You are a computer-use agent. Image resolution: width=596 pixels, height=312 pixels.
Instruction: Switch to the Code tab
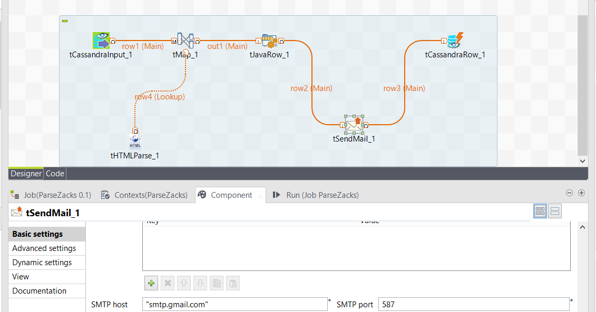pos(55,173)
